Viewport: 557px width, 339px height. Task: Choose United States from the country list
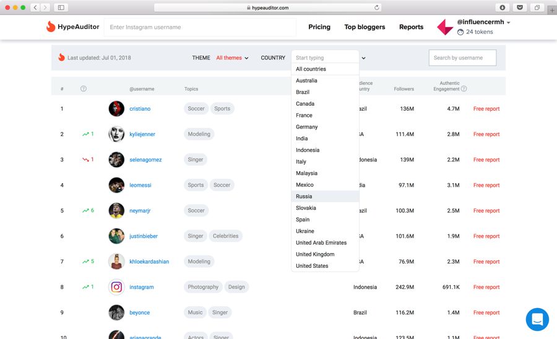point(325,266)
